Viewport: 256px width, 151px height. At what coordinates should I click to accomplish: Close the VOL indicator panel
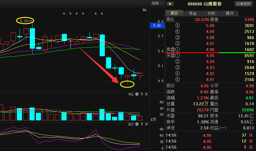coord(146,94)
